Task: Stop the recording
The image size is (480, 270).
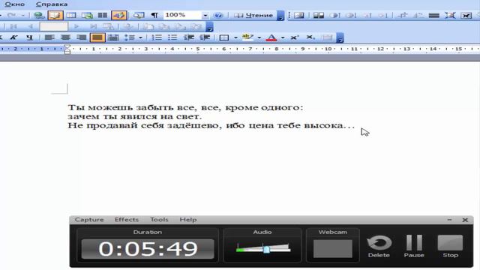Action: click(x=450, y=247)
